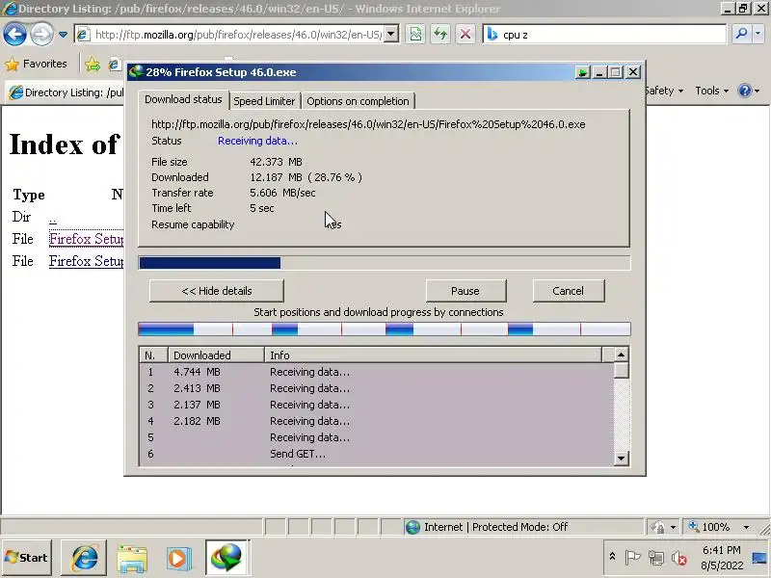Select connection row 4 with 2.182 MB
This screenshot has height=578, width=771.
tap(377, 421)
